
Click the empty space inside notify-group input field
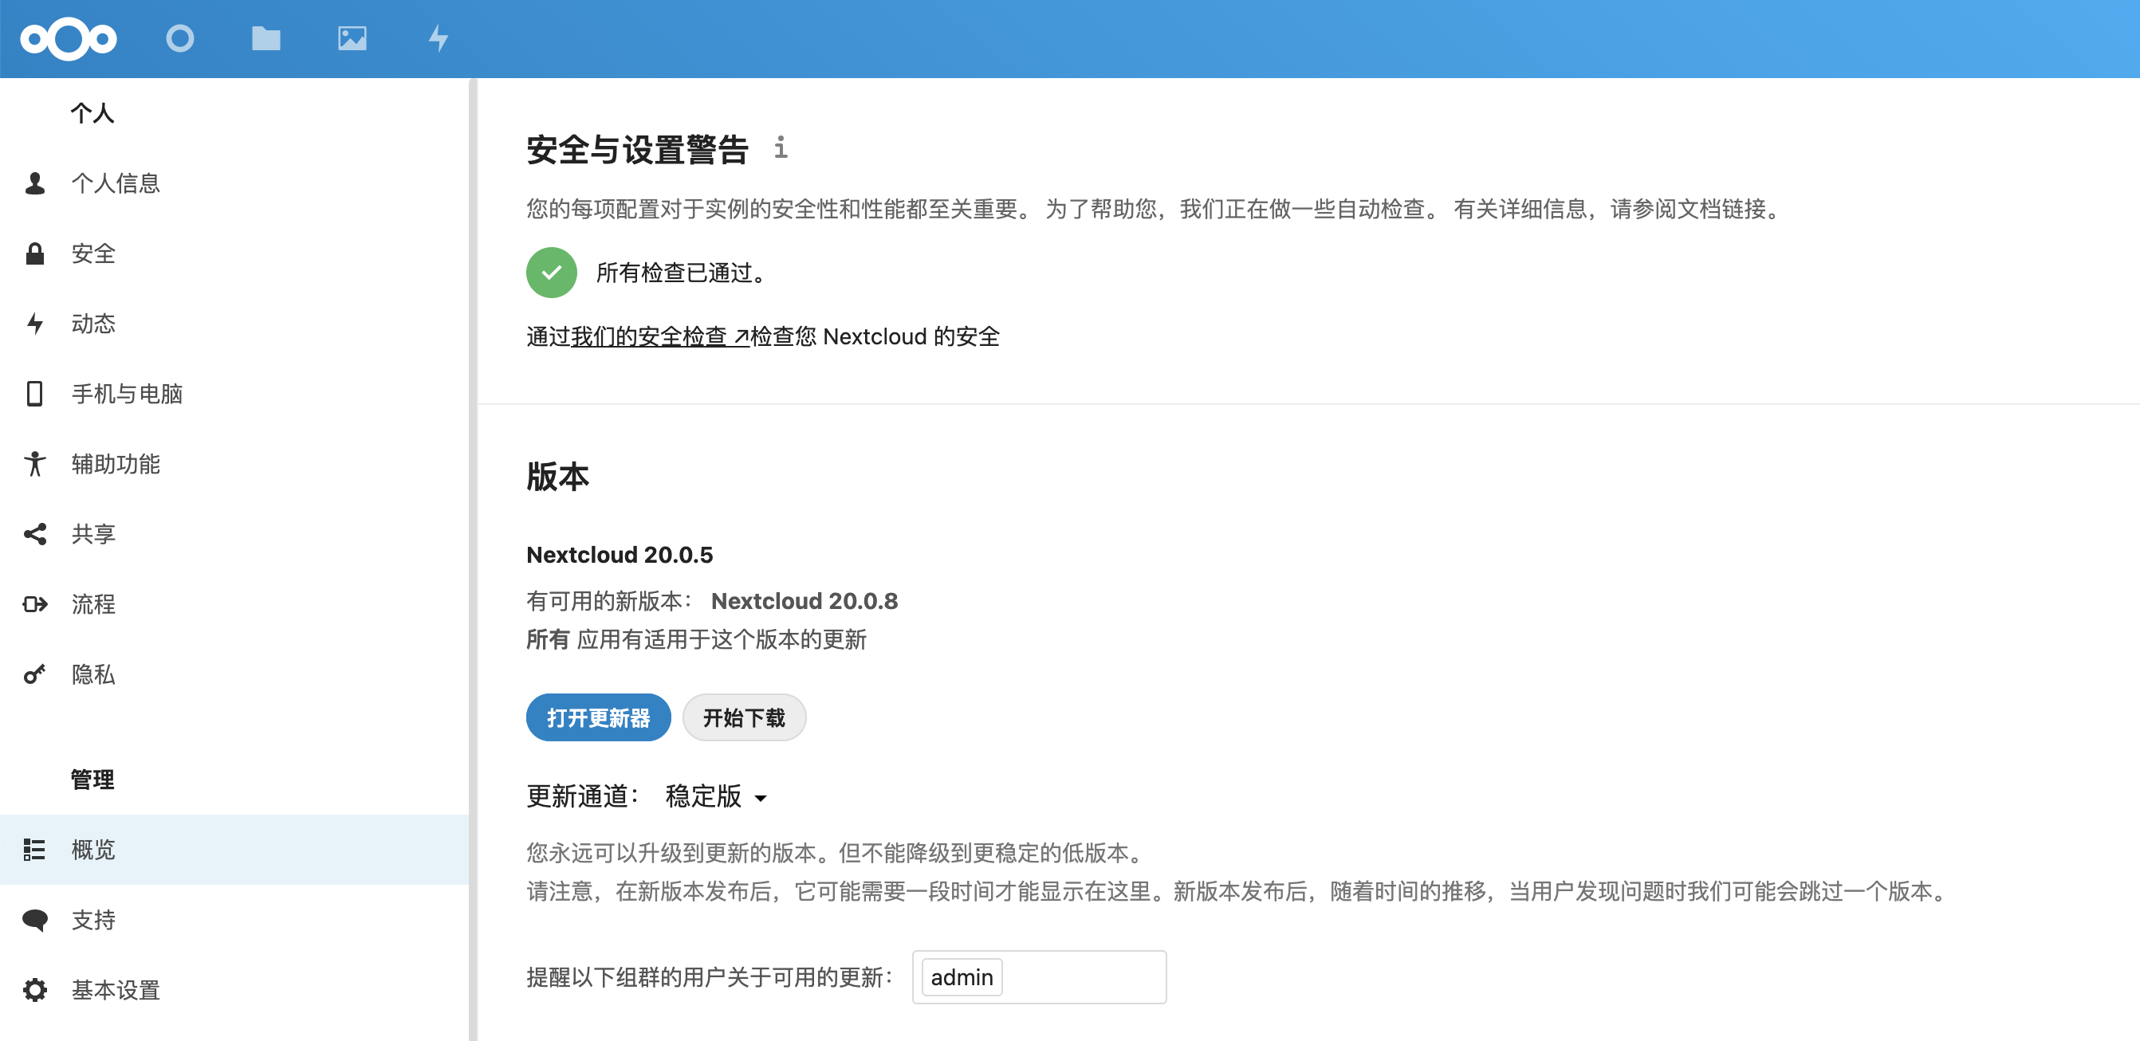(x=1082, y=977)
